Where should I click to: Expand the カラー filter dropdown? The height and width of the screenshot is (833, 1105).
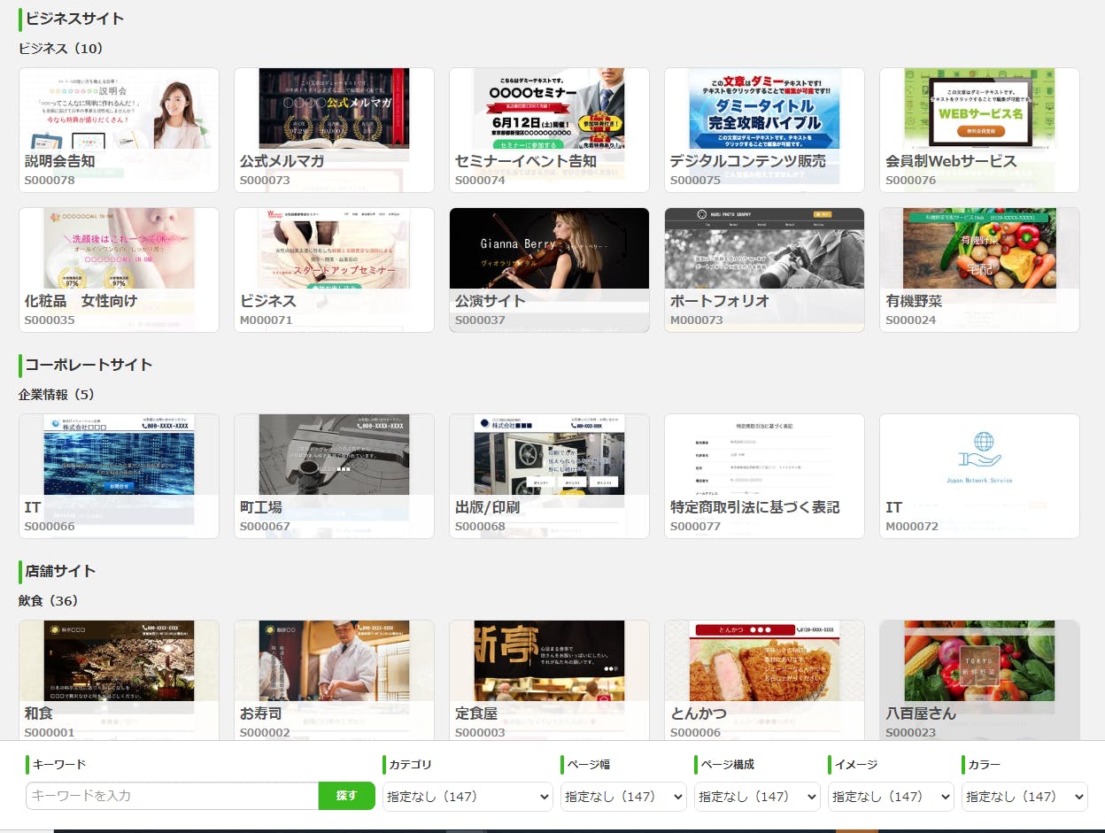coord(1024,797)
